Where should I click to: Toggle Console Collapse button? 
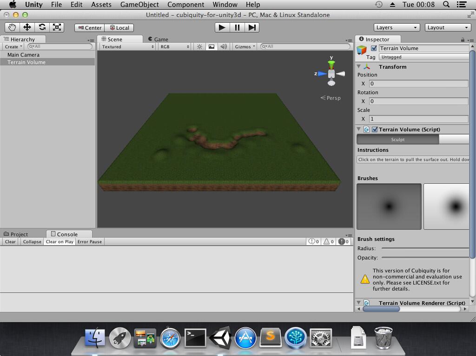click(x=32, y=242)
